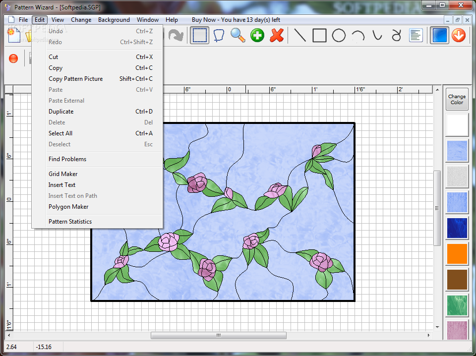Click the document icon left of File menu
The width and height of the screenshot is (476, 356).
coord(11,20)
